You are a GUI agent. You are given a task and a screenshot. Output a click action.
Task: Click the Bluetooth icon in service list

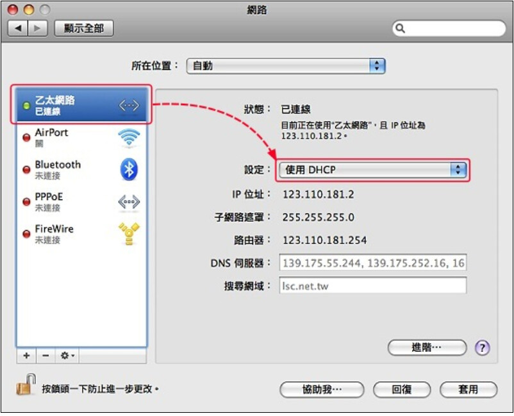pos(129,169)
